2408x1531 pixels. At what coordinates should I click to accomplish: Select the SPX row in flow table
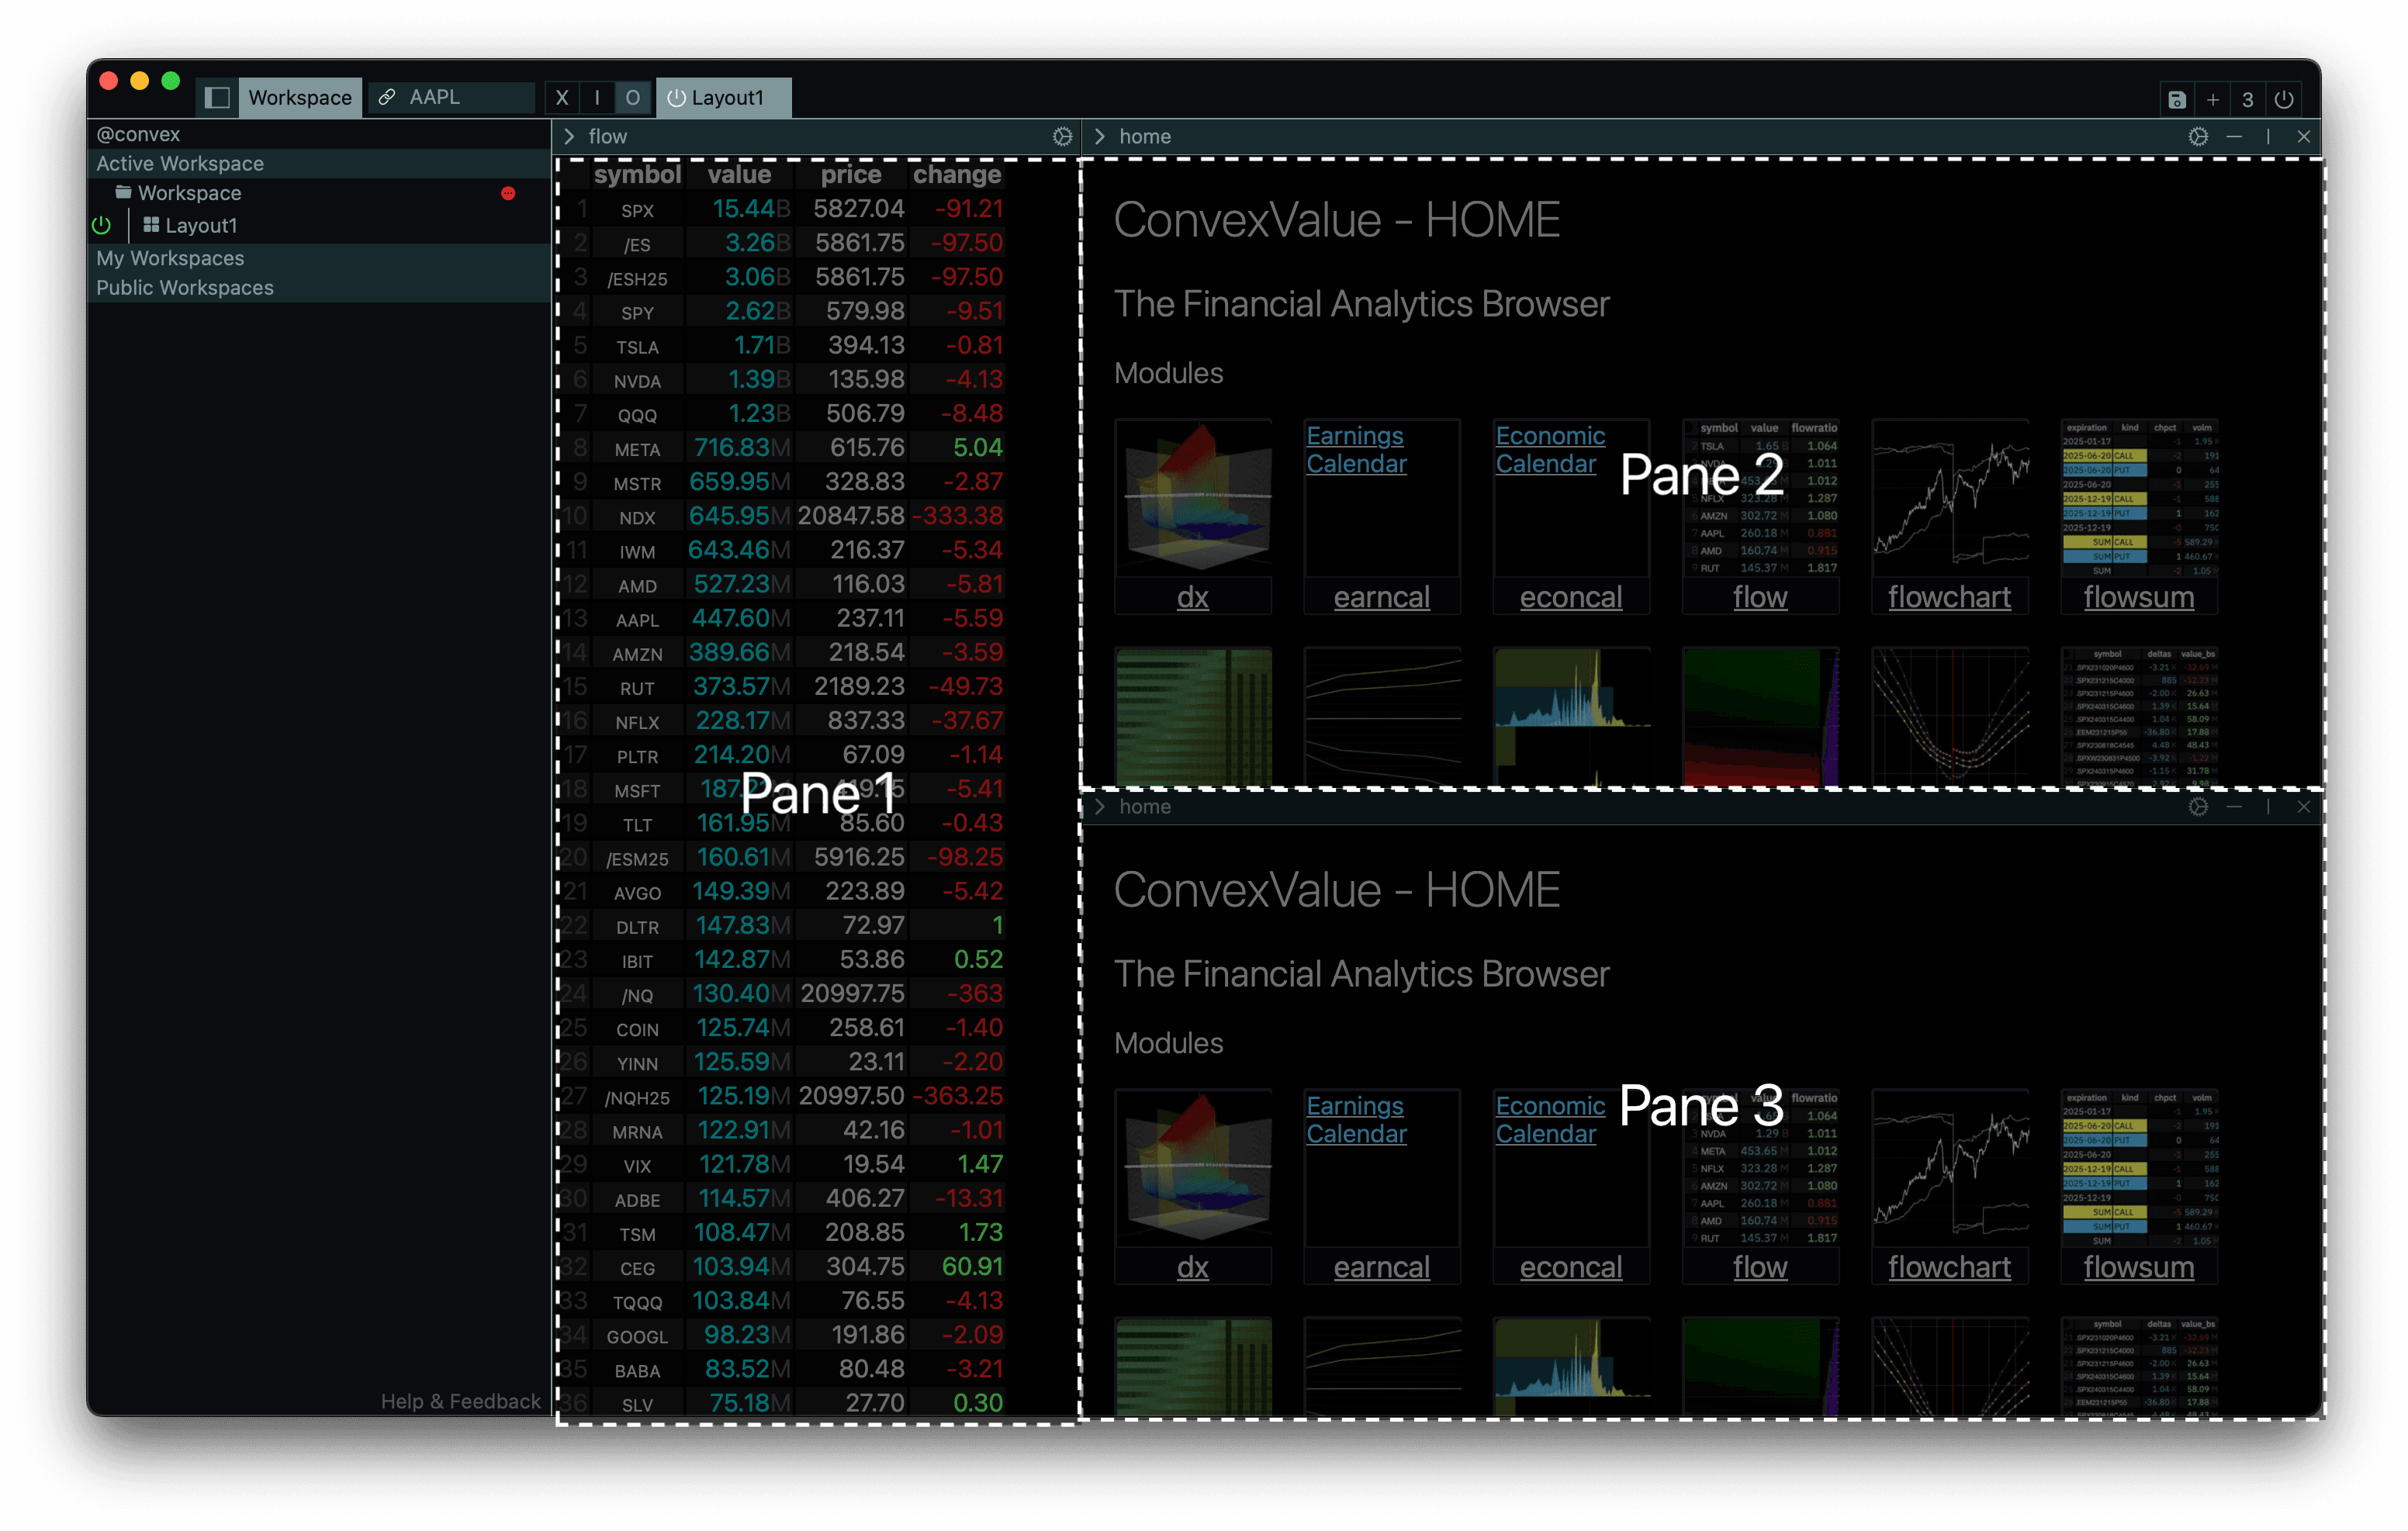pos(783,210)
